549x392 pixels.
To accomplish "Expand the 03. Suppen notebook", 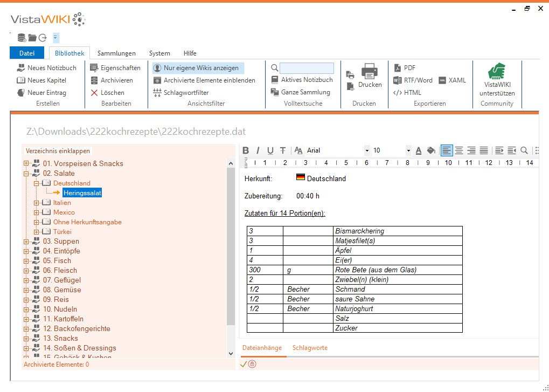I will coord(26,242).
